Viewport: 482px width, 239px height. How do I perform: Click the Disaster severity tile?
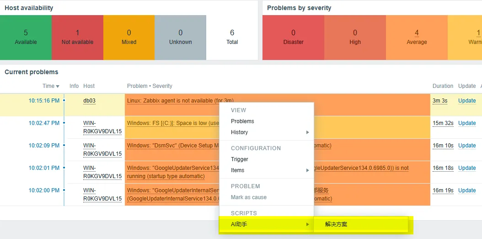pyautogui.click(x=293, y=38)
